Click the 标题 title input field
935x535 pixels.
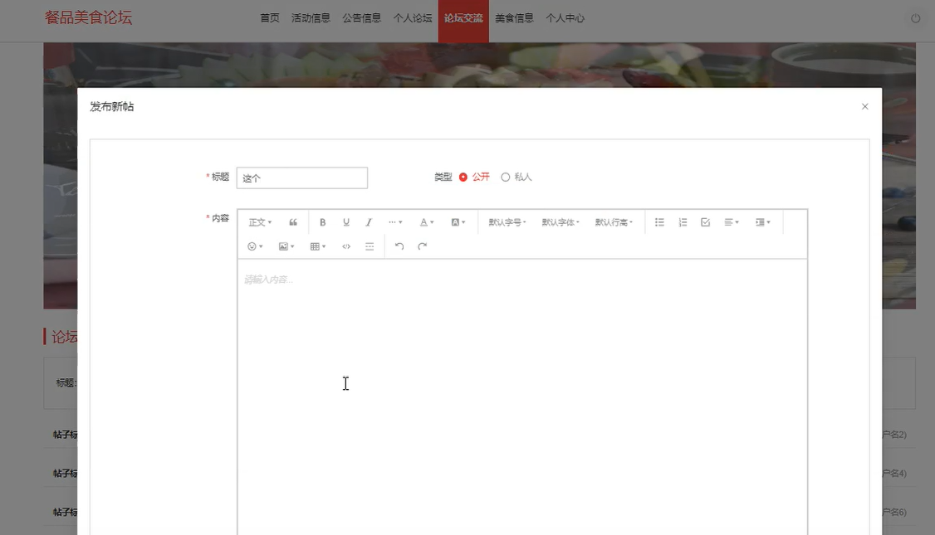tap(301, 178)
